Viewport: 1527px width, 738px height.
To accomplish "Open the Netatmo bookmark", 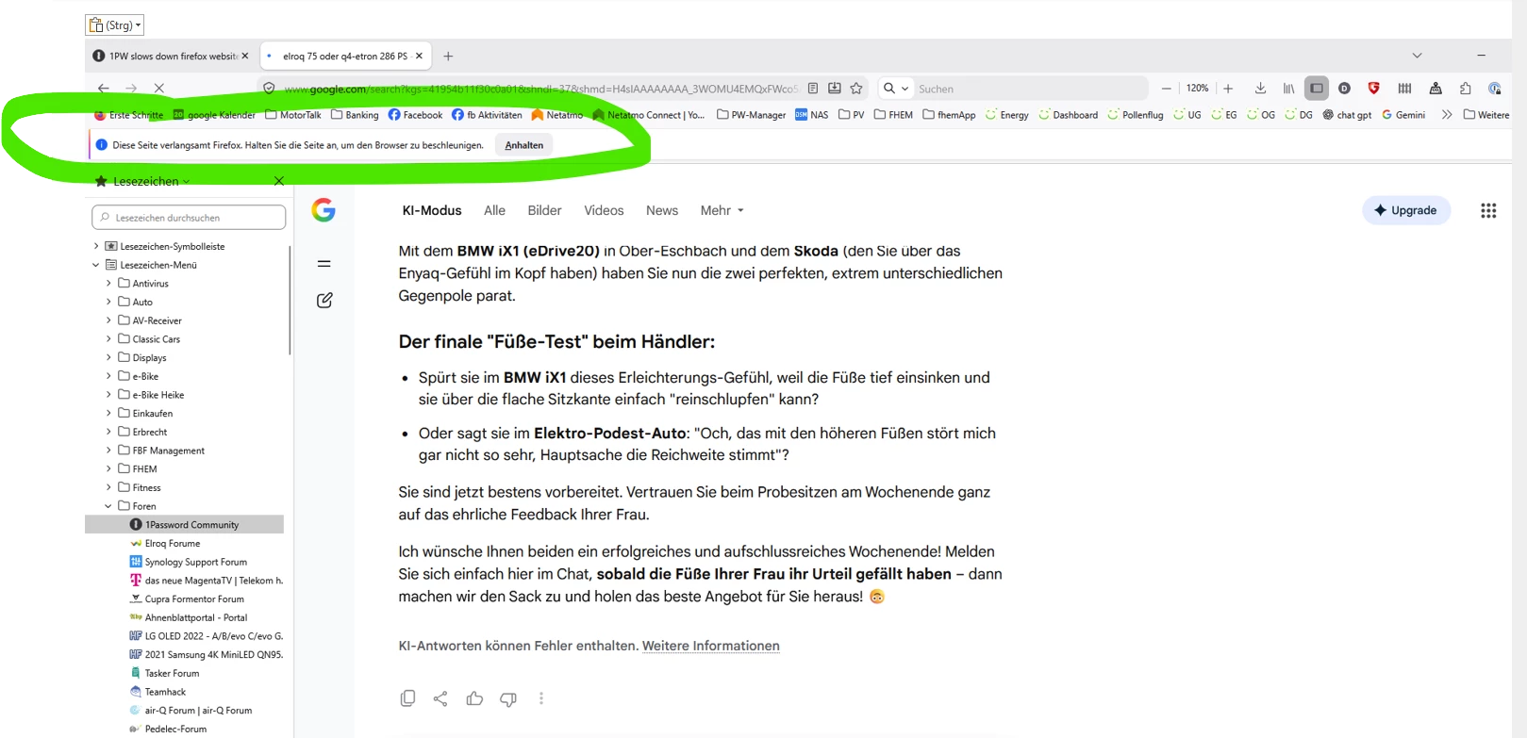I will pos(557,115).
